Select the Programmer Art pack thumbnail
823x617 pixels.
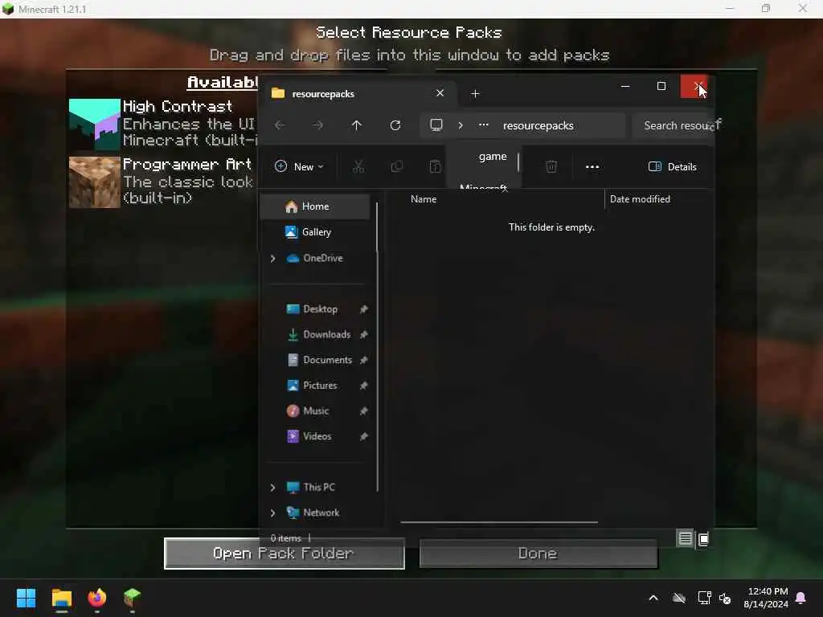click(95, 182)
